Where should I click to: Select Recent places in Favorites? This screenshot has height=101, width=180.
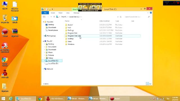point(53,30)
